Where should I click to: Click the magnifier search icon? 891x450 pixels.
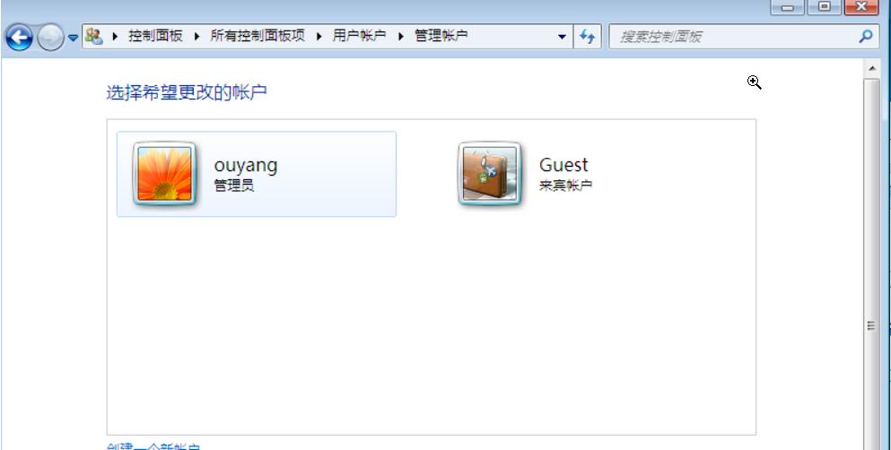coord(866,37)
